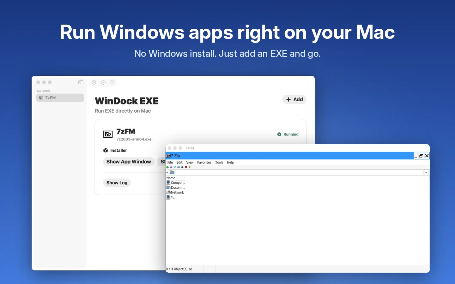This screenshot has height=284, width=455.
Task: Click the Show App Window button
Action: pos(129,162)
